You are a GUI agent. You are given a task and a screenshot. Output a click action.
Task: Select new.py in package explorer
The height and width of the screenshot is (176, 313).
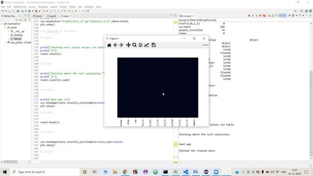coord(16,39)
